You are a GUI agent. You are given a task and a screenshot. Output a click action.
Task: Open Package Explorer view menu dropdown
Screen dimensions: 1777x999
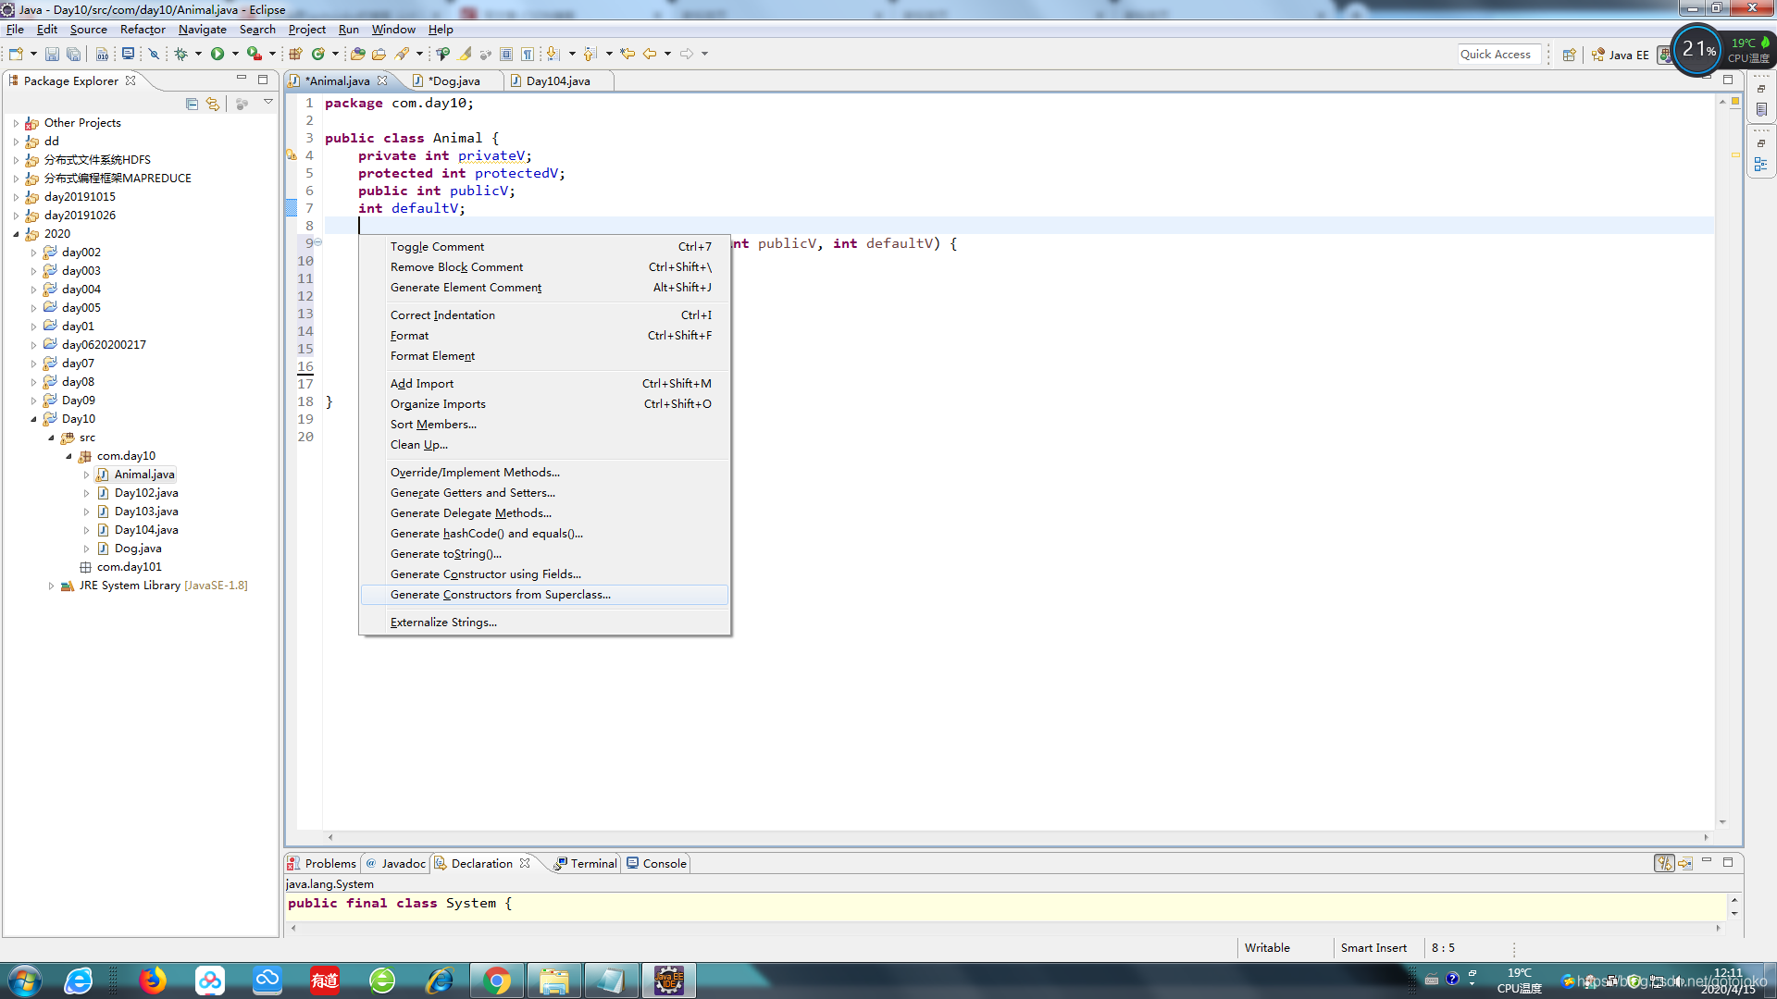point(268,103)
